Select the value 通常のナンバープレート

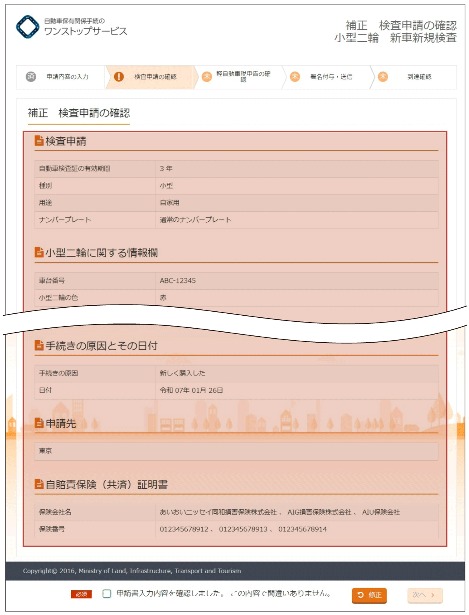point(195,220)
